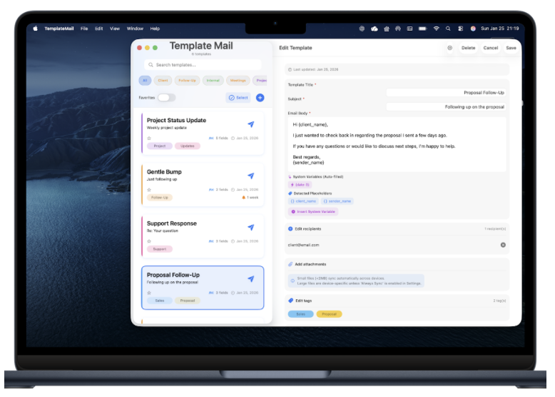Click the Template Title field
The image size is (555, 397).
tap(446, 93)
